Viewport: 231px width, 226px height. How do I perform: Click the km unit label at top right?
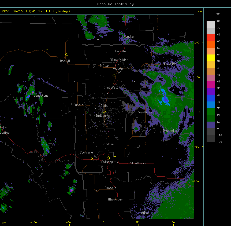click(200, 11)
